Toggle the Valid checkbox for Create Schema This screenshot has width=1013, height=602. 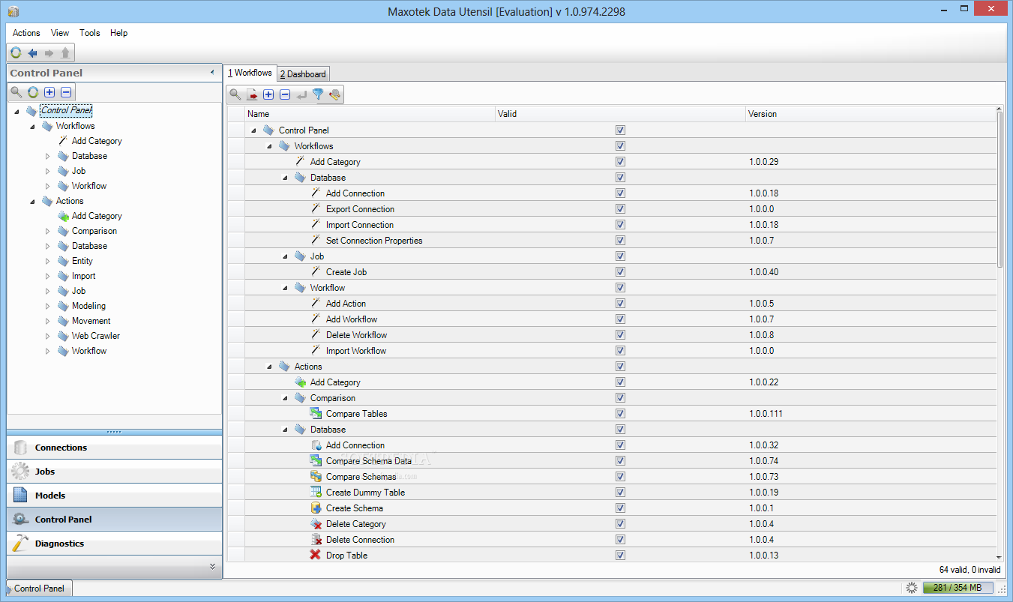coord(620,508)
